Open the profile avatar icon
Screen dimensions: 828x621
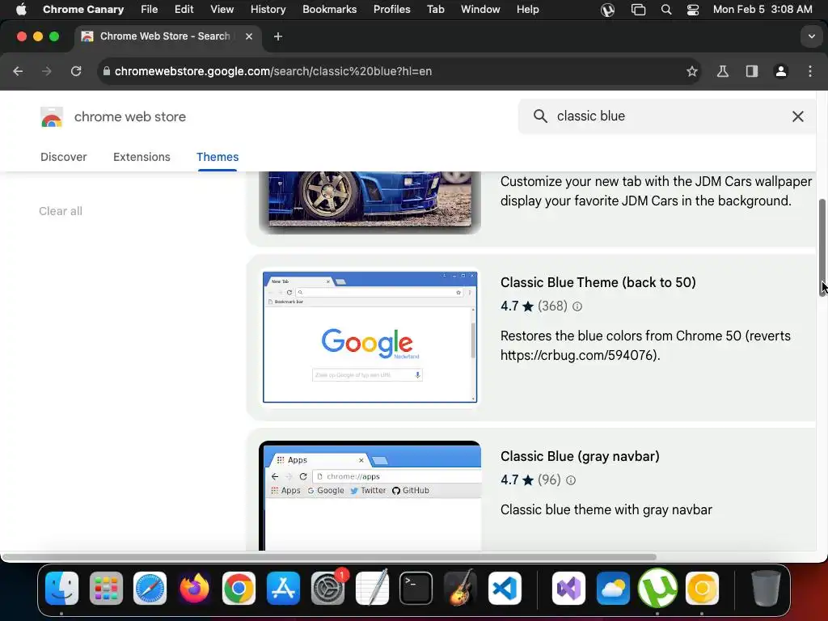point(780,71)
